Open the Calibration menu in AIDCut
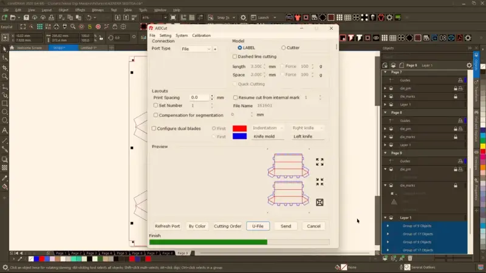Image resolution: width=486 pixels, height=273 pixels. 201,35
